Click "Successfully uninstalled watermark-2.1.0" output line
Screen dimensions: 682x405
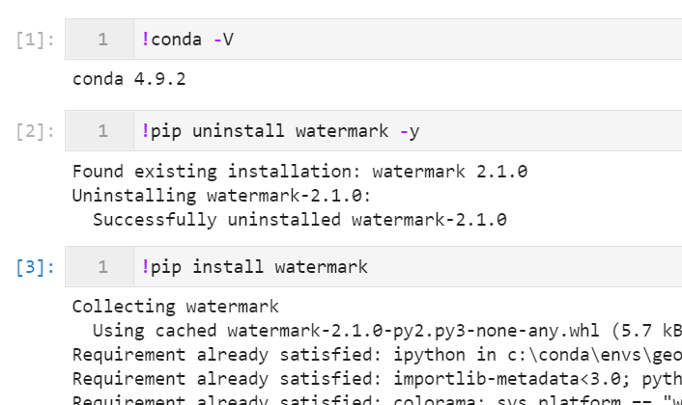299,220
